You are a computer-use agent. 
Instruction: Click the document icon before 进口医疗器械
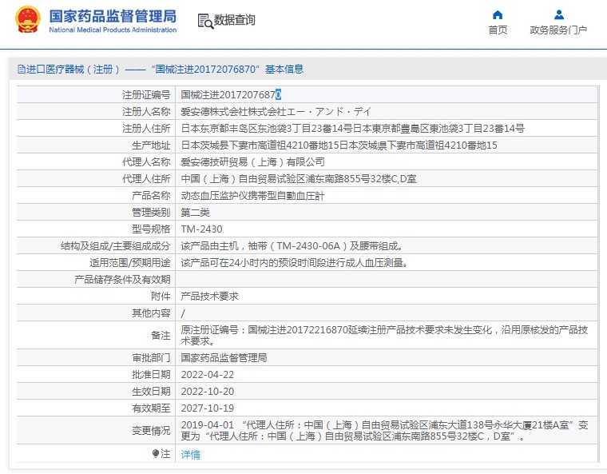pyautogui.click(x=21, y=70)
